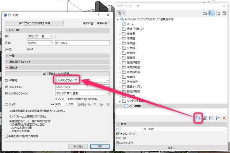230x153 pixels.
Task: Select the 展開図 folder
Action: (x=131, y=77)
